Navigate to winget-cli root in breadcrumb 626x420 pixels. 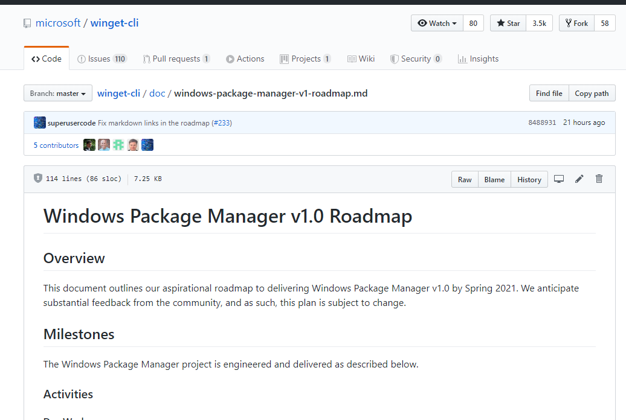coord(118,94)
